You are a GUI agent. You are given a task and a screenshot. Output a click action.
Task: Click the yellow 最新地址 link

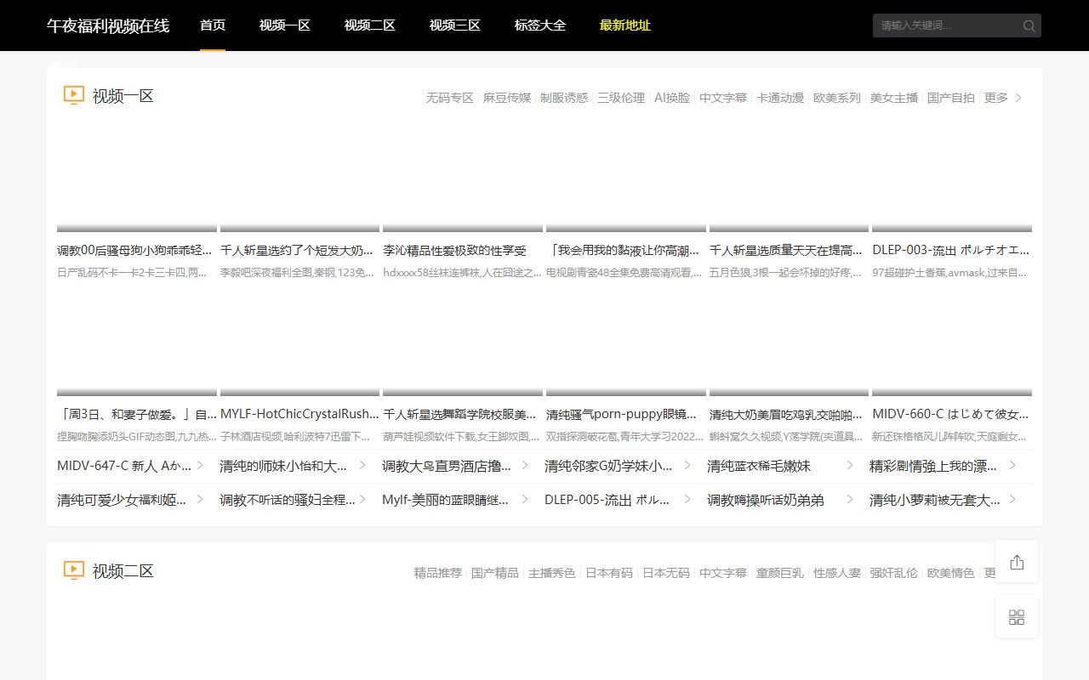(x=625, y=25)
